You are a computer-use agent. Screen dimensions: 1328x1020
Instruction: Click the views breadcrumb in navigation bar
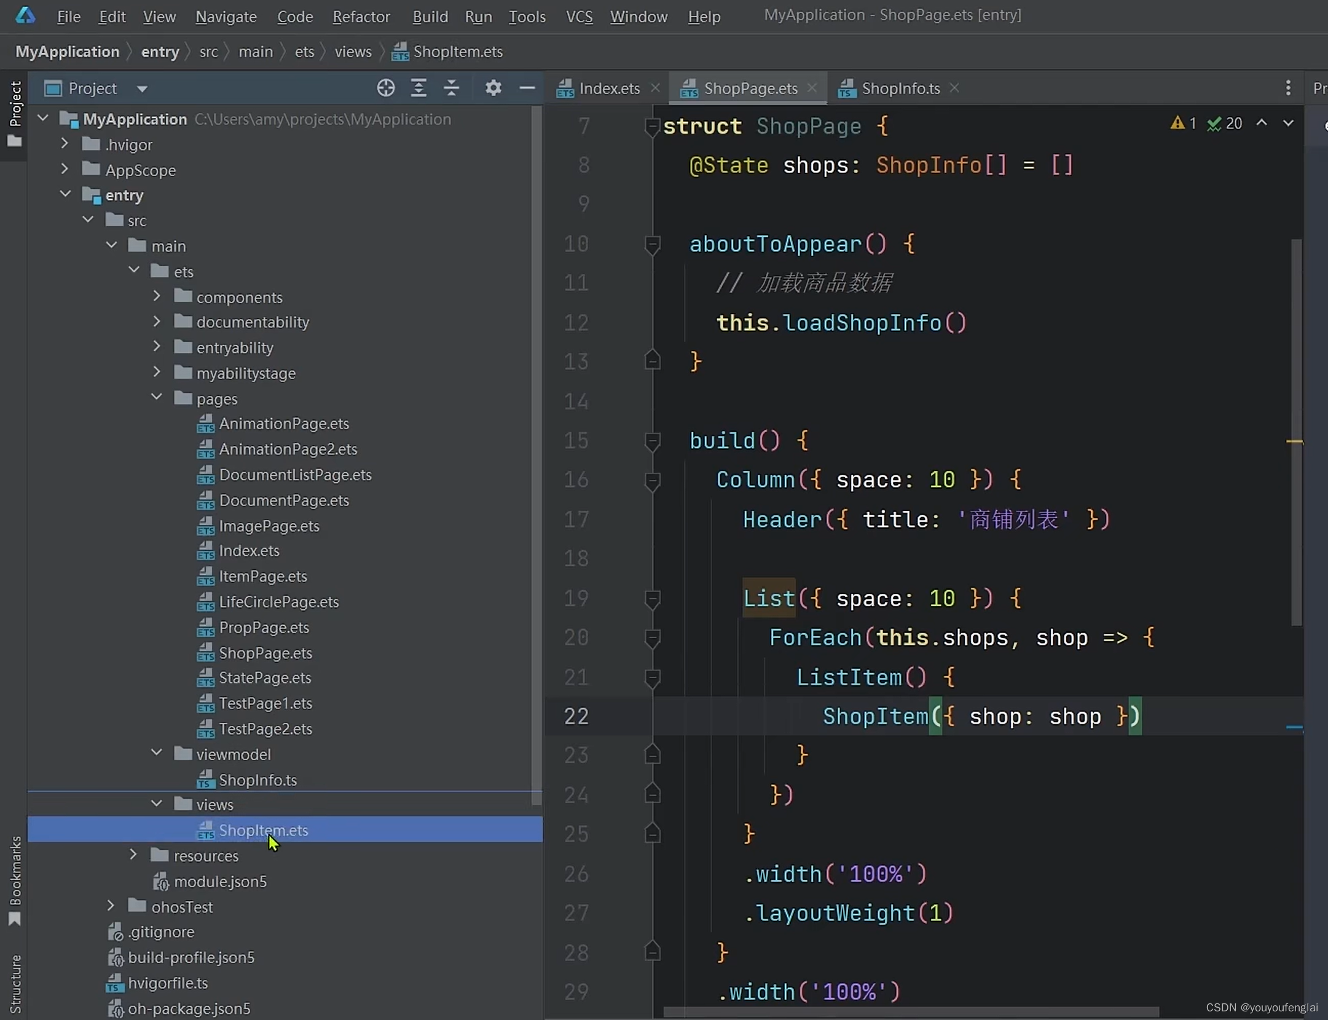click(353, 52)
